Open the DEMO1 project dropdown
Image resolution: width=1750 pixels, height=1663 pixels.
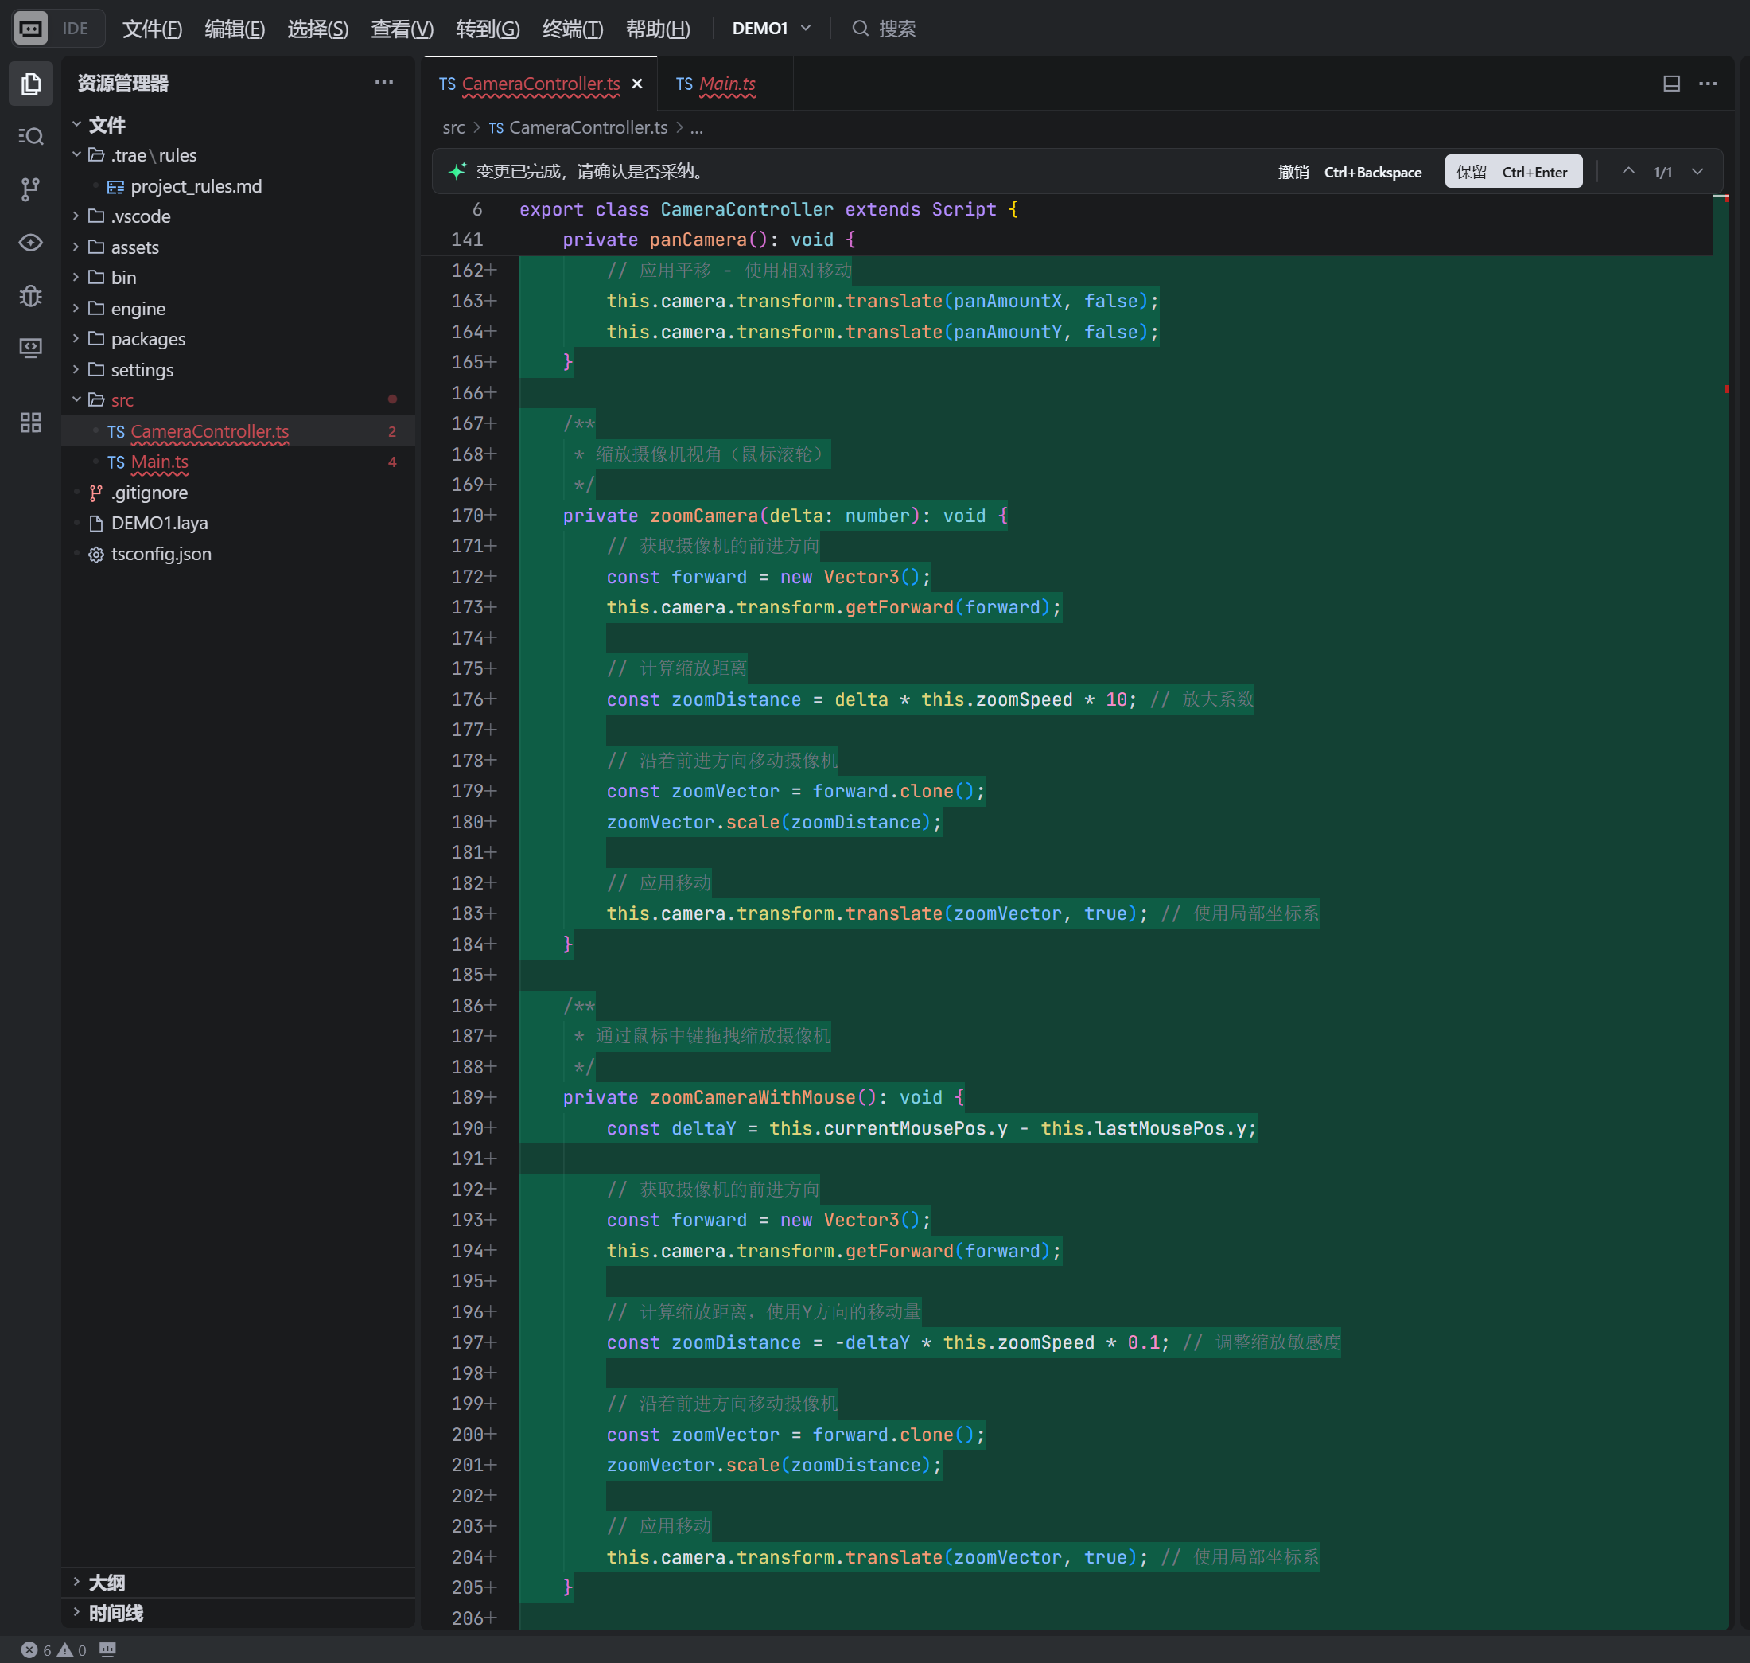(x=771, y=29)
